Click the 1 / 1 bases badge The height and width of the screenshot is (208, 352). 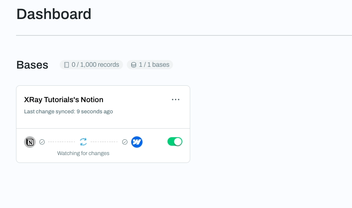click(150, 64)
